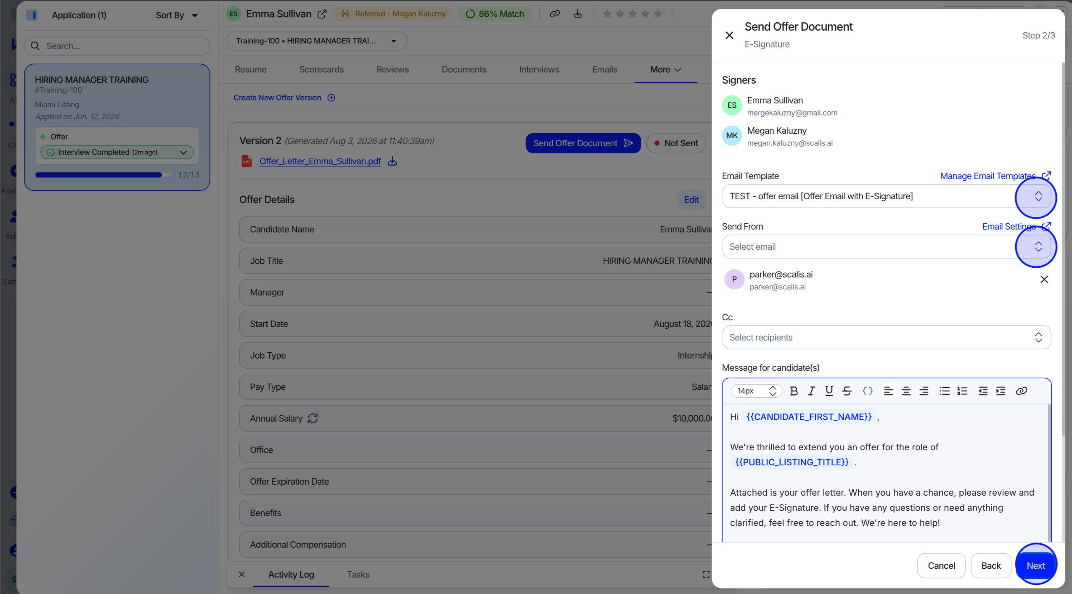Open the Email Settings link
The image size is (1072, 594).
click(x=1016, y=226)
